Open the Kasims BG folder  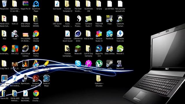[4, 93]
